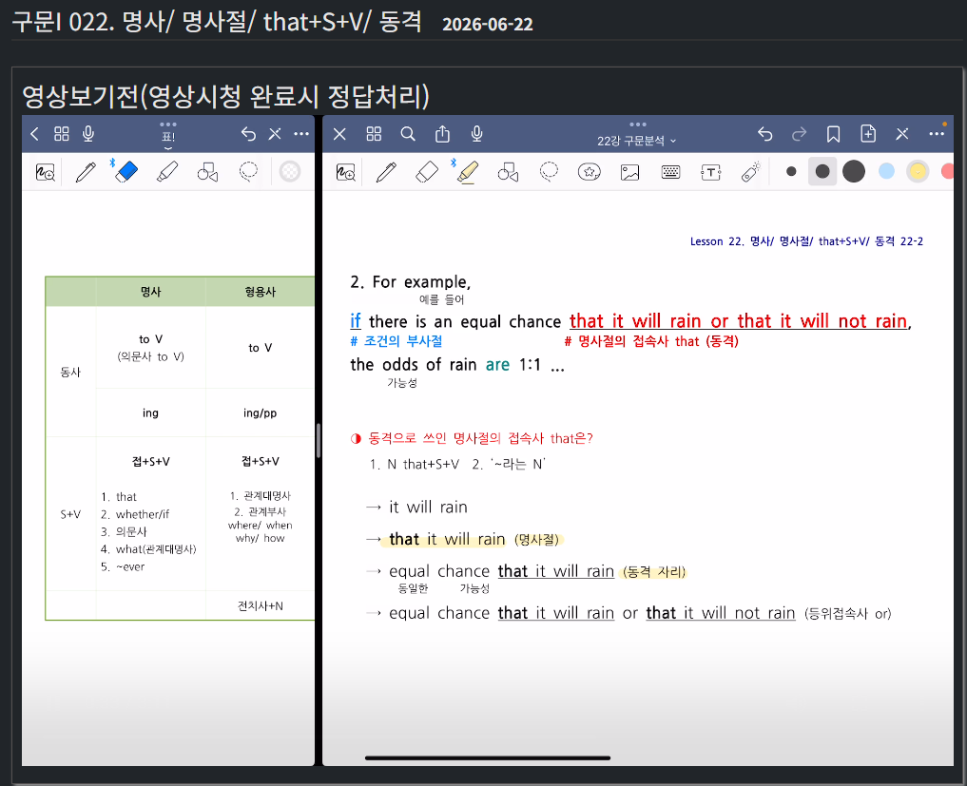This screenshot has height=786, width=967.
Task: Undo in the left pane
Action: click(x=248, y=134)
